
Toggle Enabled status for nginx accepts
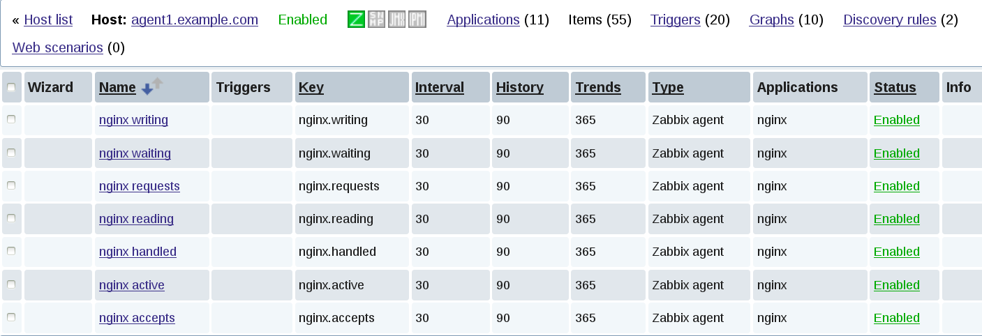[896, 318]
